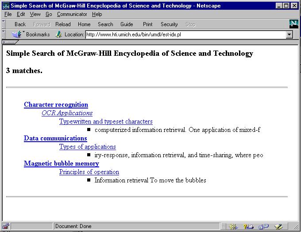
Task: Click the Netscape N logo icon
Action: point(294,24)
